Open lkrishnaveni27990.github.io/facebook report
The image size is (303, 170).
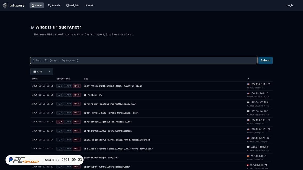(x=108, y=131)
